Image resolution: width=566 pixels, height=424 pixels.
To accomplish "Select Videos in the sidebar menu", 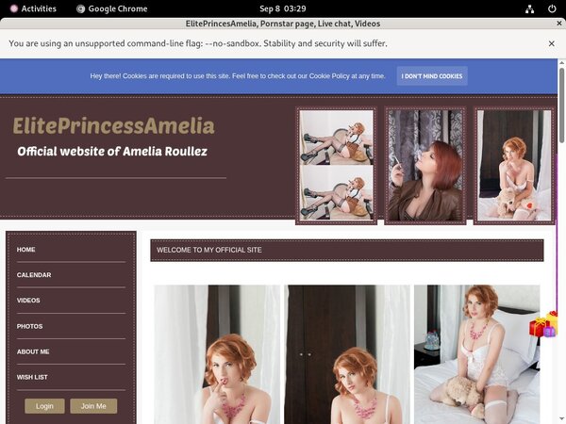I will coord(28,301).
